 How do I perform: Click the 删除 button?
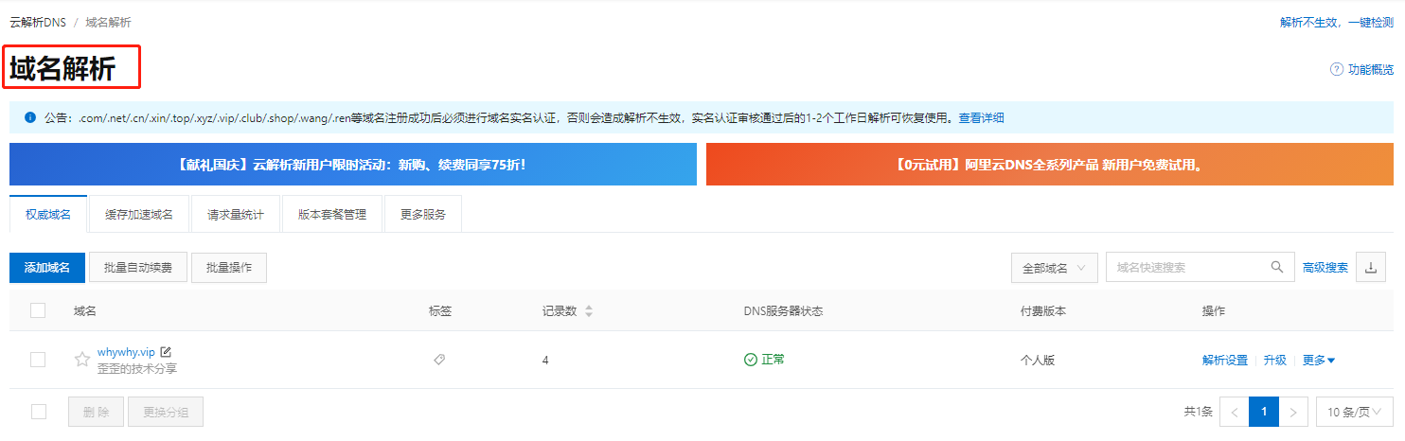(x=96, y=412)
